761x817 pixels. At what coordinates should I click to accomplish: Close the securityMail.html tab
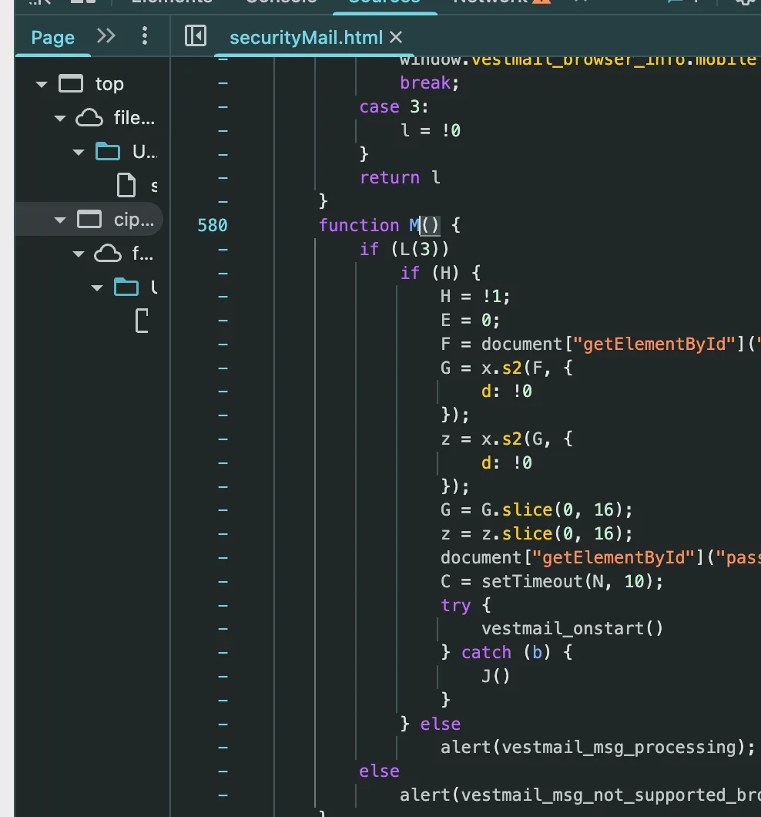click(396, 38)
